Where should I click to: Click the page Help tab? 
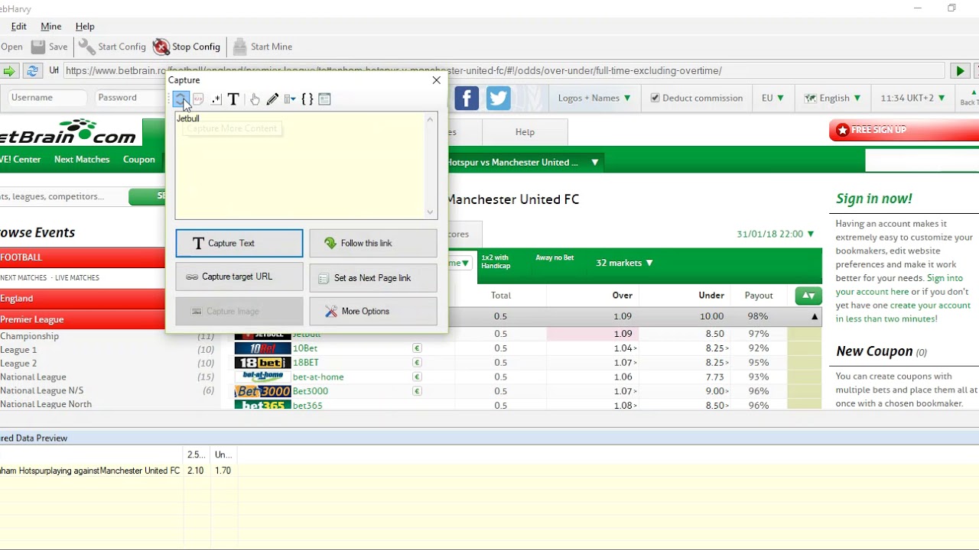pyautogui.click(x=525, y=132)
